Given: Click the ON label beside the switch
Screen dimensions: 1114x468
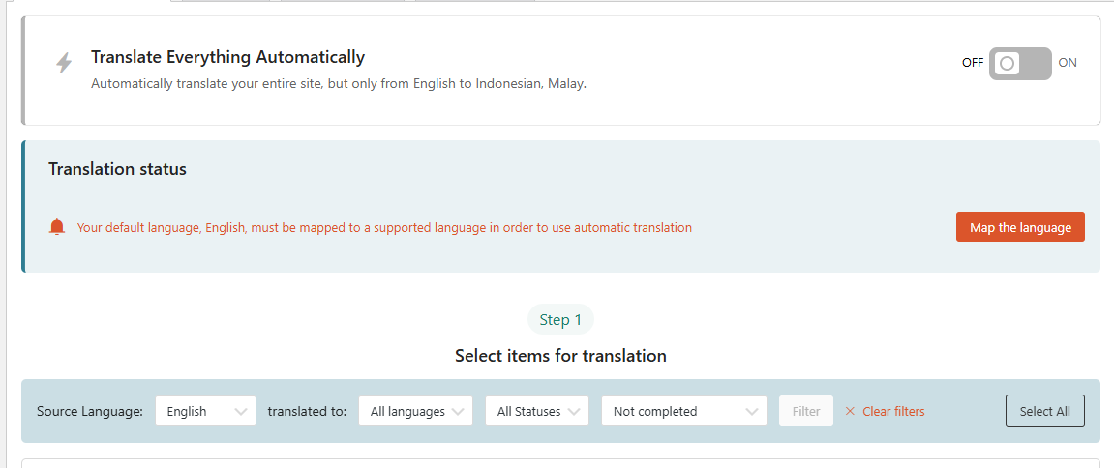Looking at the screenshot, I should 1068,63.
